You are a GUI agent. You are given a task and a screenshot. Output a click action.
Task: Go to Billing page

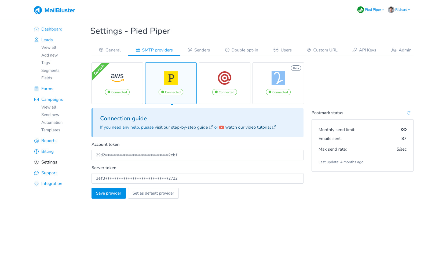click(x=47, y=151)
